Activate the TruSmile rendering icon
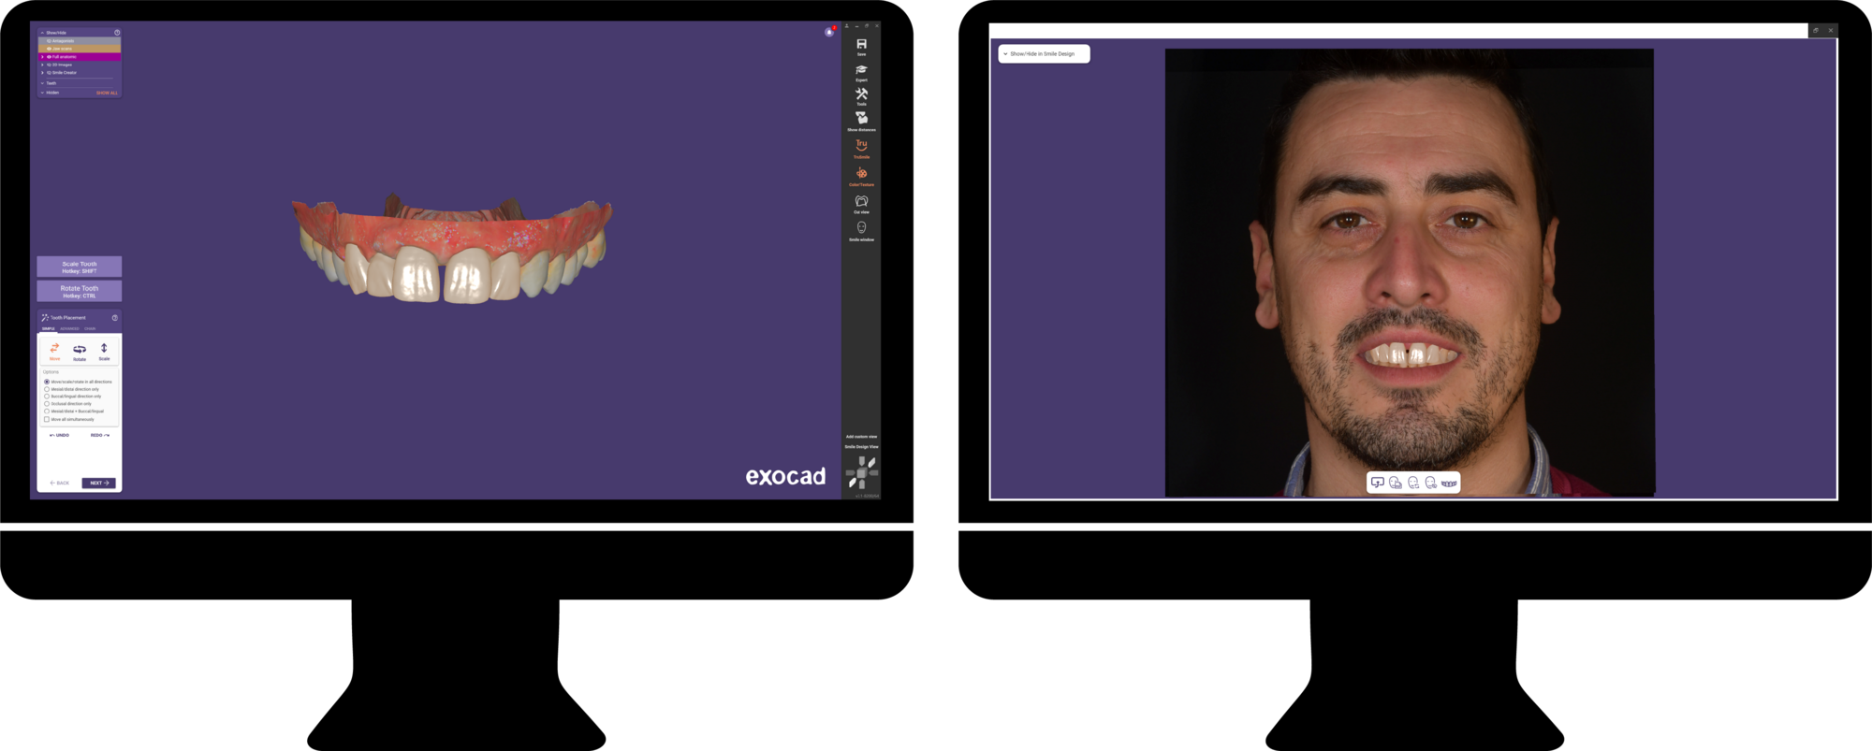1872x751 pixels. tap(861, 146)
